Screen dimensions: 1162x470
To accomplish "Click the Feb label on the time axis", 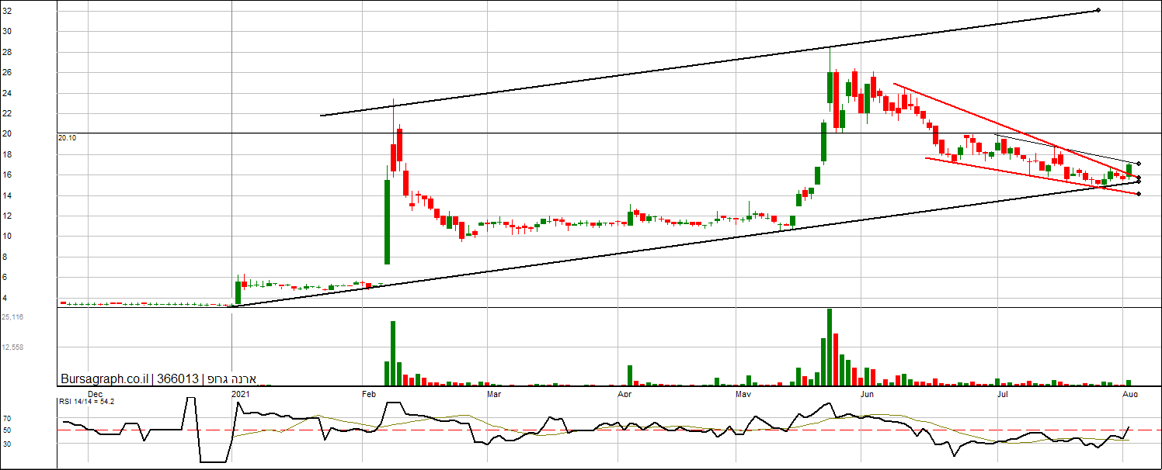I will click(371, 394).
